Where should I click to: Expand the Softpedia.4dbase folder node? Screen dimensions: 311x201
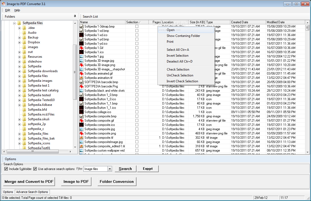[19, 105]
